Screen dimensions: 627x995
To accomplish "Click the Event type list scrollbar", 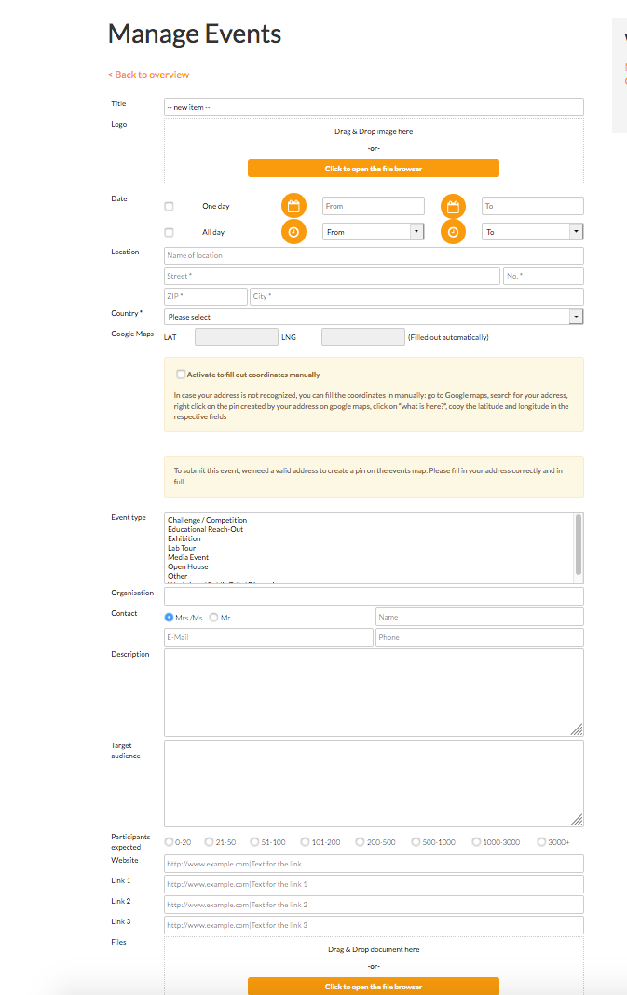I will coord(579,544).
